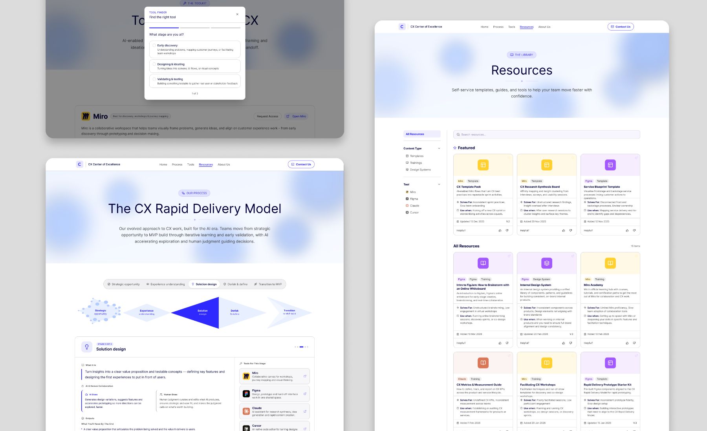This screenshot has width=707, height=431.
Task: Open Tools in the Resources page navbar
Action: [x=511, y=27]
